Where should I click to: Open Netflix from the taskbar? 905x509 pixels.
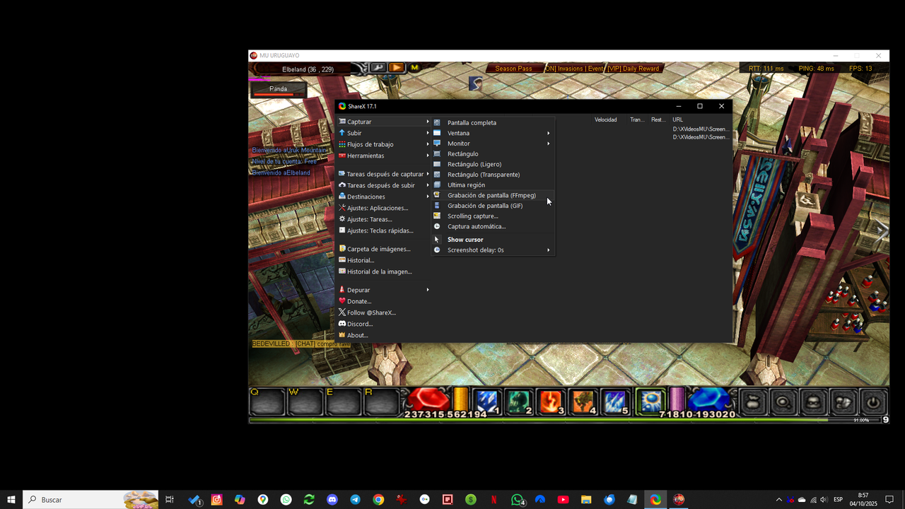click(x=494, y=499)
